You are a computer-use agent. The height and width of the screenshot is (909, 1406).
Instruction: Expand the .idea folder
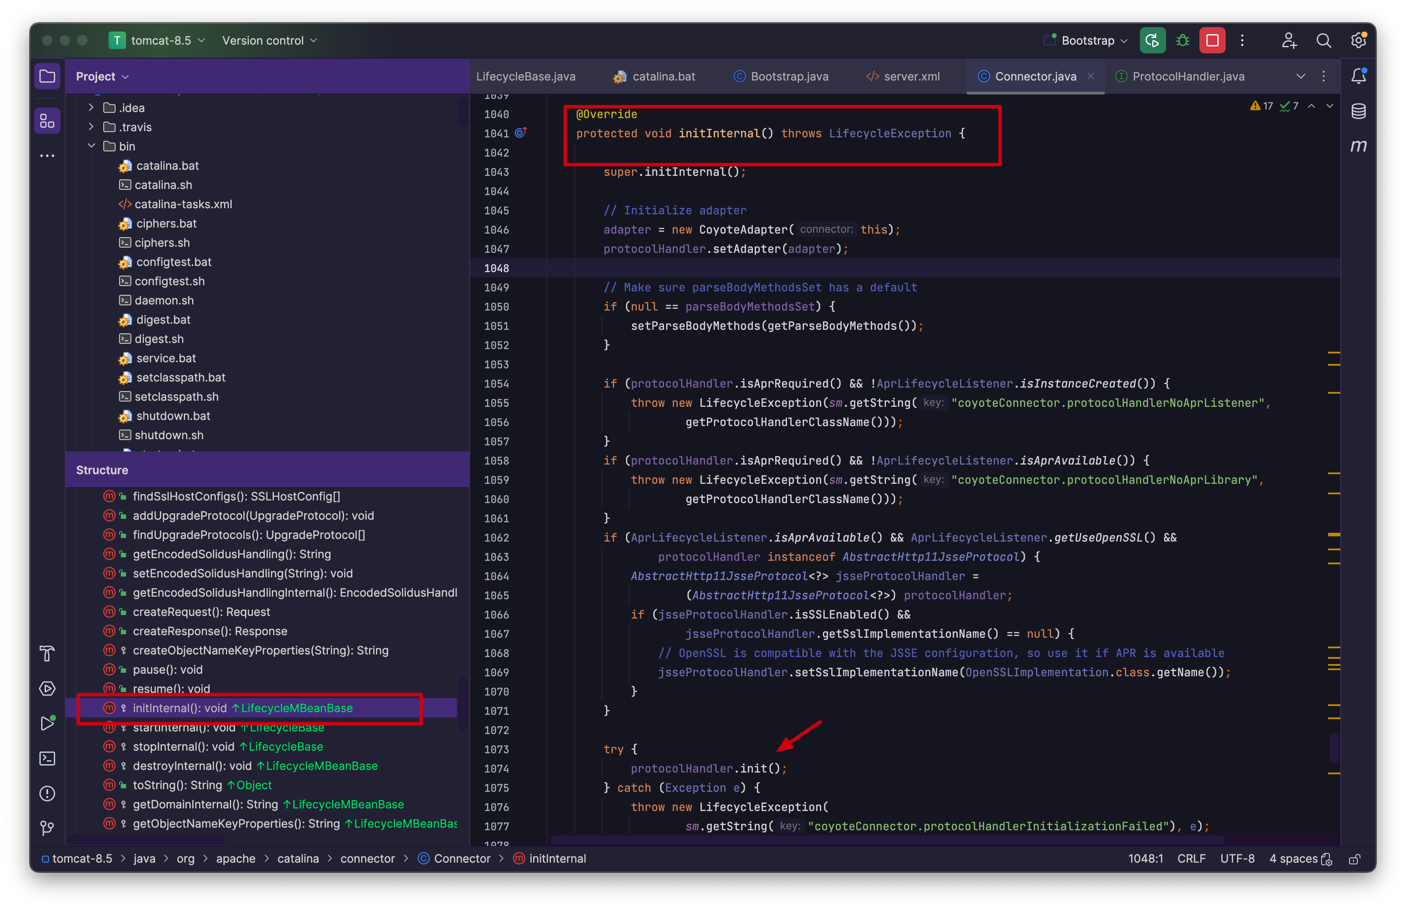click(91, 108)
